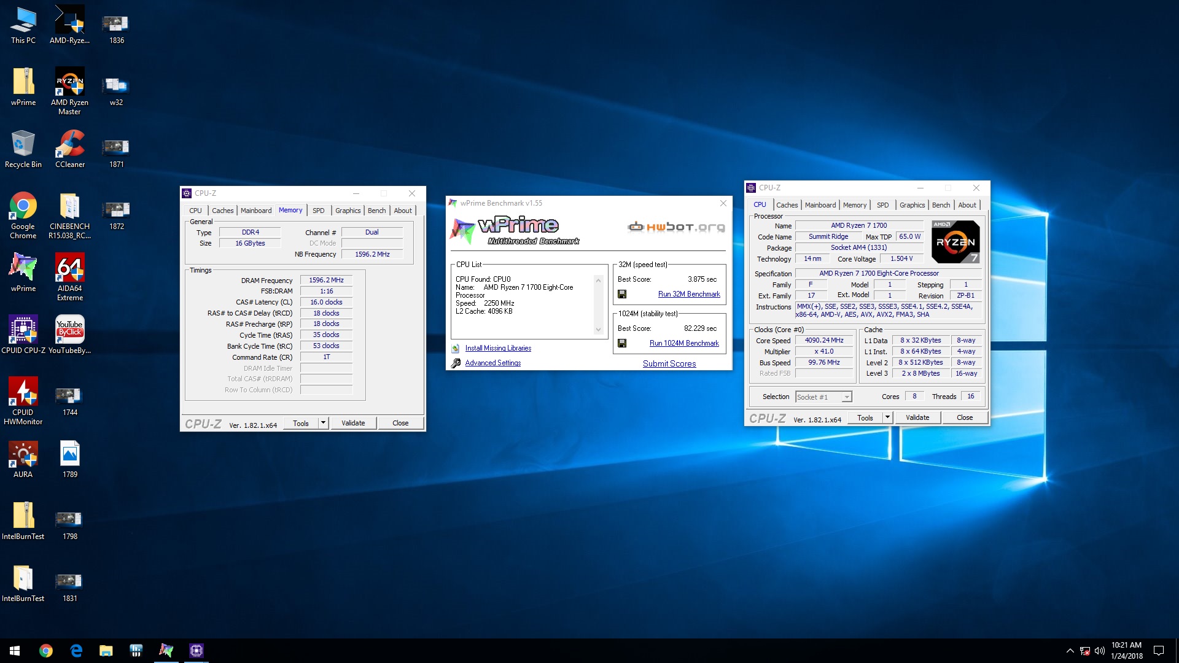1179x663 pixels.
Task: Open Chrome from the taskbar
Action: click(x=45, y=651)
